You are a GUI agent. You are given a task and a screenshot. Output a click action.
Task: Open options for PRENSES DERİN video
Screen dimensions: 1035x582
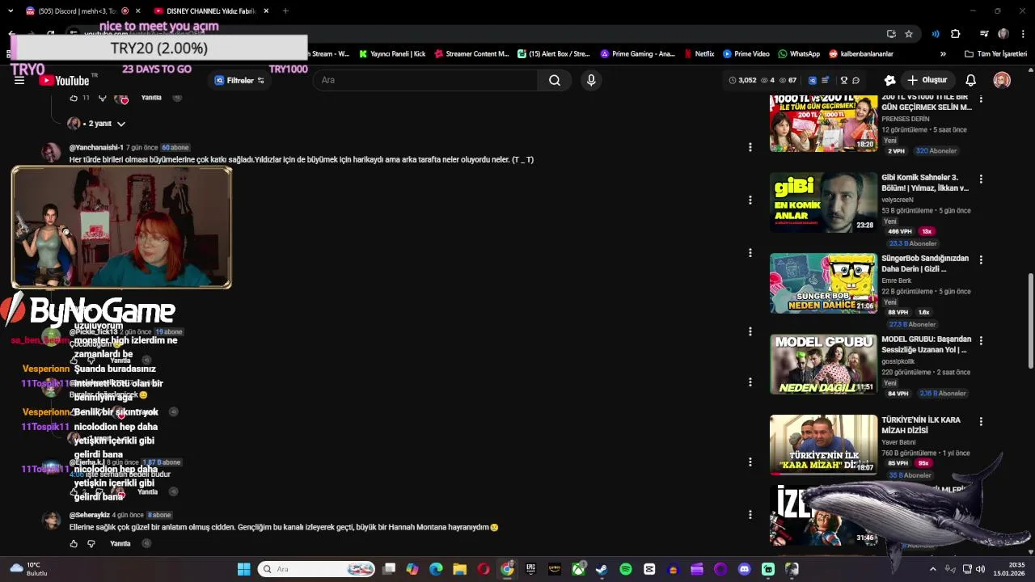981,99
